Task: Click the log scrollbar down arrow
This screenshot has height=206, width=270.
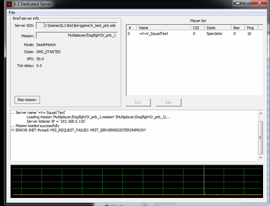Action: pyautogui.click(x=261, y=158)
